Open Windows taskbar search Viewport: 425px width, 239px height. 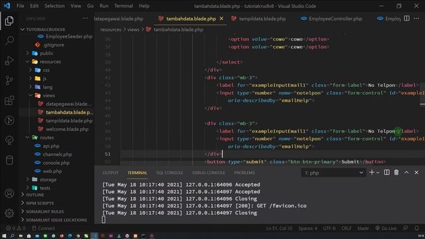click(12, 236)
